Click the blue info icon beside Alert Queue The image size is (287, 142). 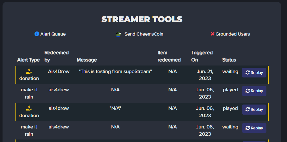click(x=37, y=34)
